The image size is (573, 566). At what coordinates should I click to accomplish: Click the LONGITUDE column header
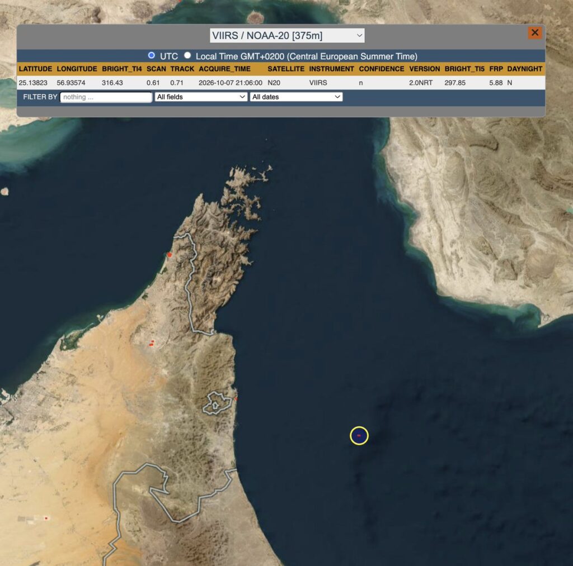pyautogui.click(x=77, y=69)
